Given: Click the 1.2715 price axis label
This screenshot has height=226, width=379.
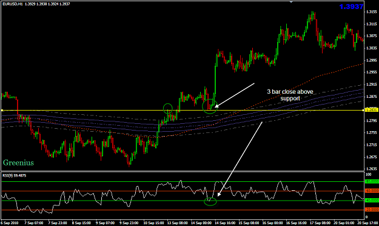Looking at the screenshot, I should point(372,145).
